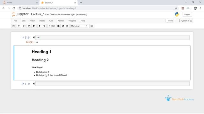Click the Trusted notebook indicator
Image resolution: width=204 pixels, height=114 pixels.
[x=170, y=21]
